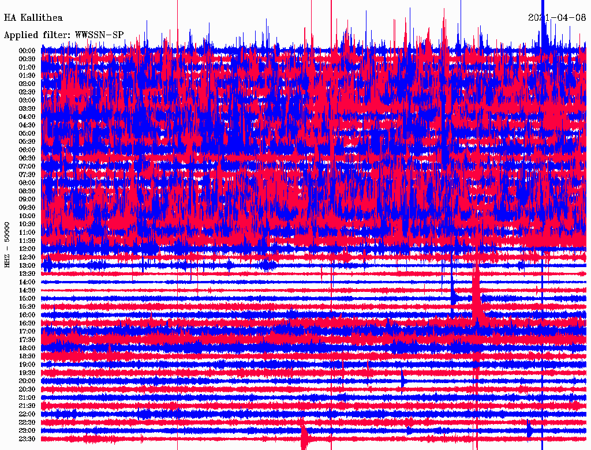The image size is (591, 450).
Task: Select the 15:00 time label
Action: pyautogui.click(x=27, y=298)
